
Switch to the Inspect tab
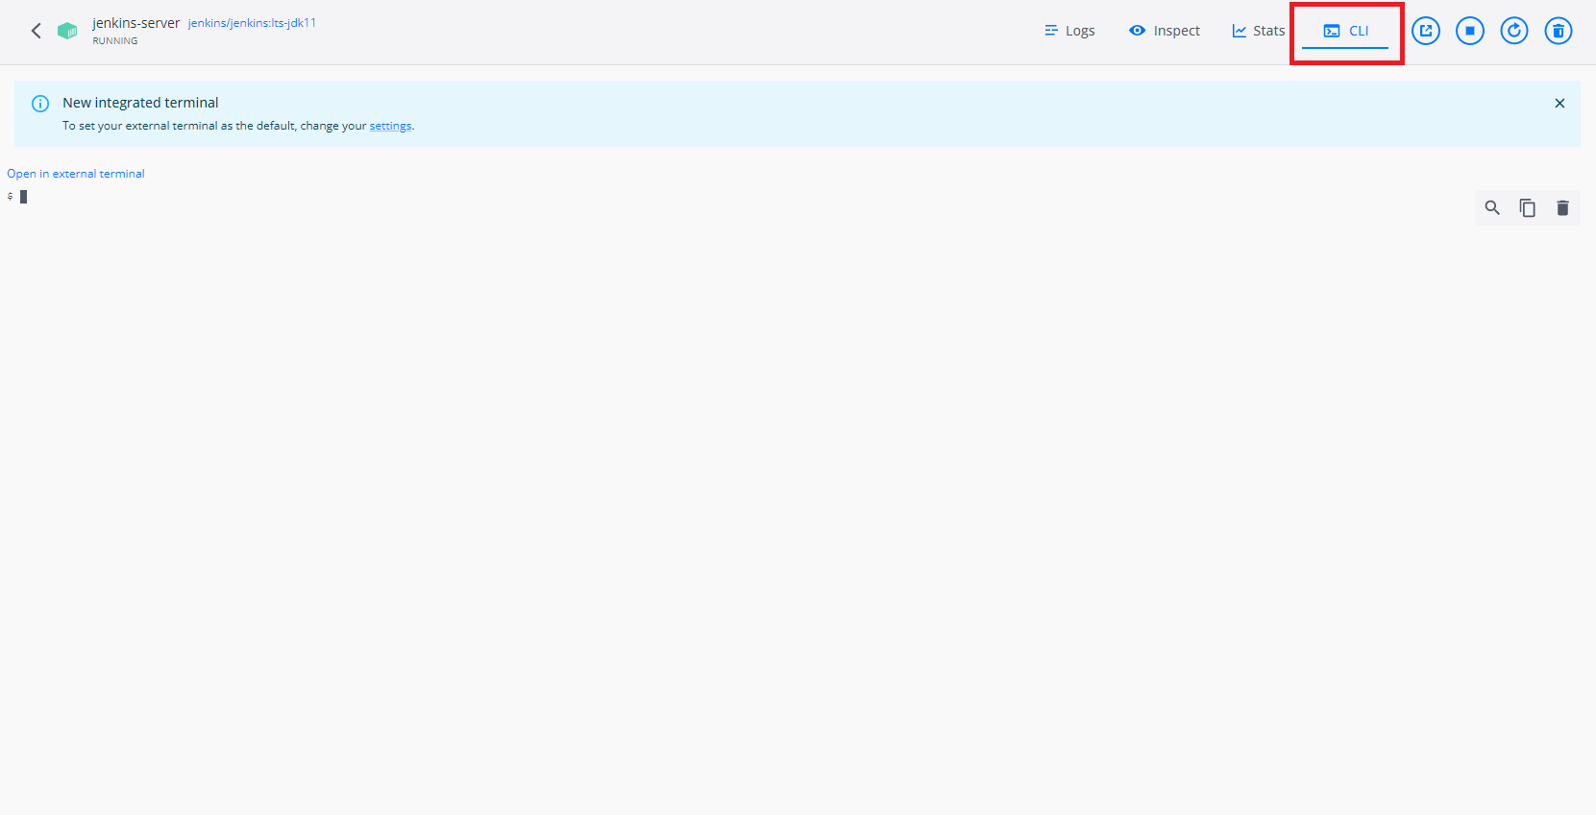[1165, 31]
